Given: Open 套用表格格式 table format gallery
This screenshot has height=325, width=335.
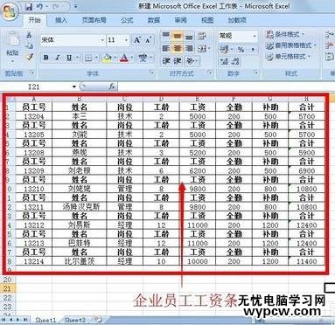Looking at the screenshot, I should (x=291, y=45).
